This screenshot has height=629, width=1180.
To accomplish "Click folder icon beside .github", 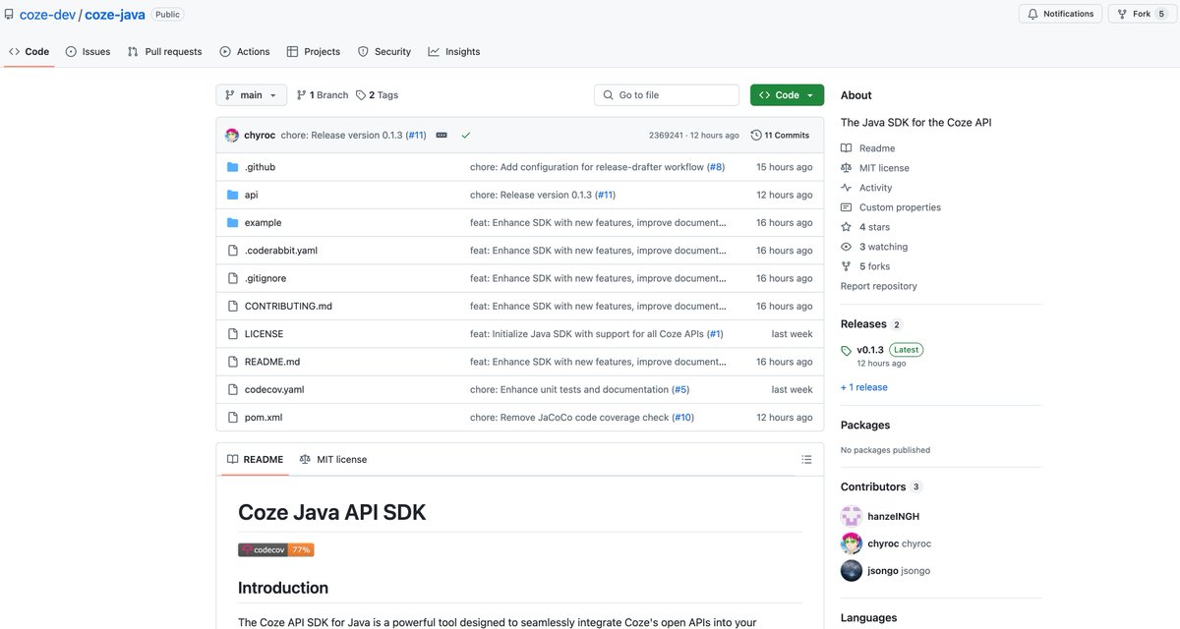I will click(x=233, y=167).
